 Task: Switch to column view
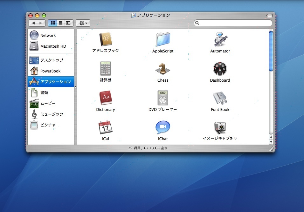pos(68,23)
